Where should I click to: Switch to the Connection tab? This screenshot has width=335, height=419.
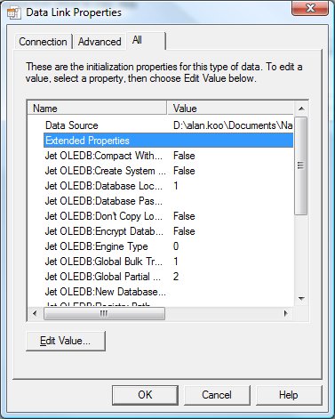(x=43, y=42)
